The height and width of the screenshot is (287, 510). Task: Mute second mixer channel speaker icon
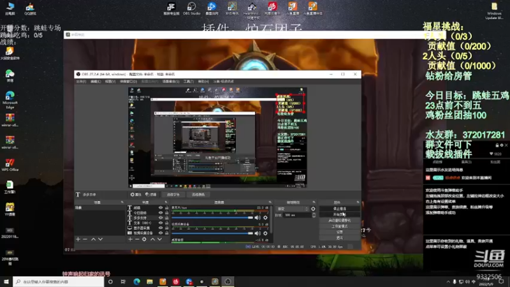coord(258,233)
